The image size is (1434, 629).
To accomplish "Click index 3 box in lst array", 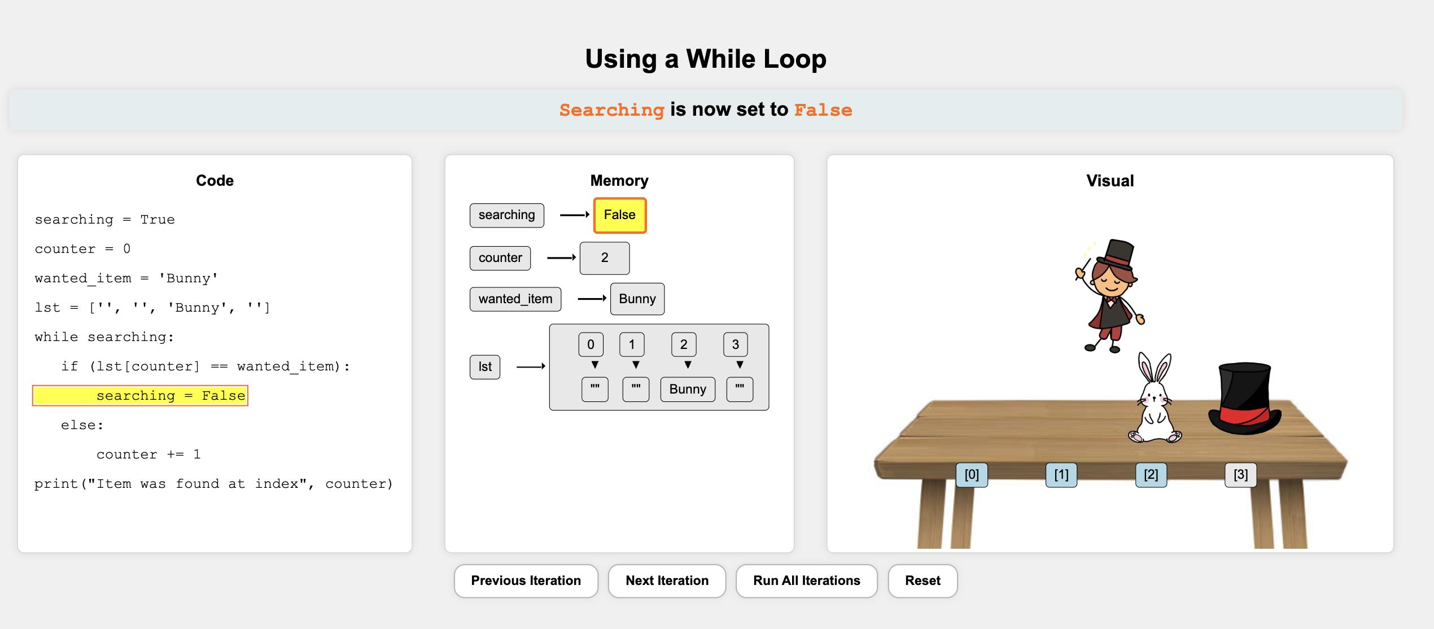I will (x=735, y=344).
